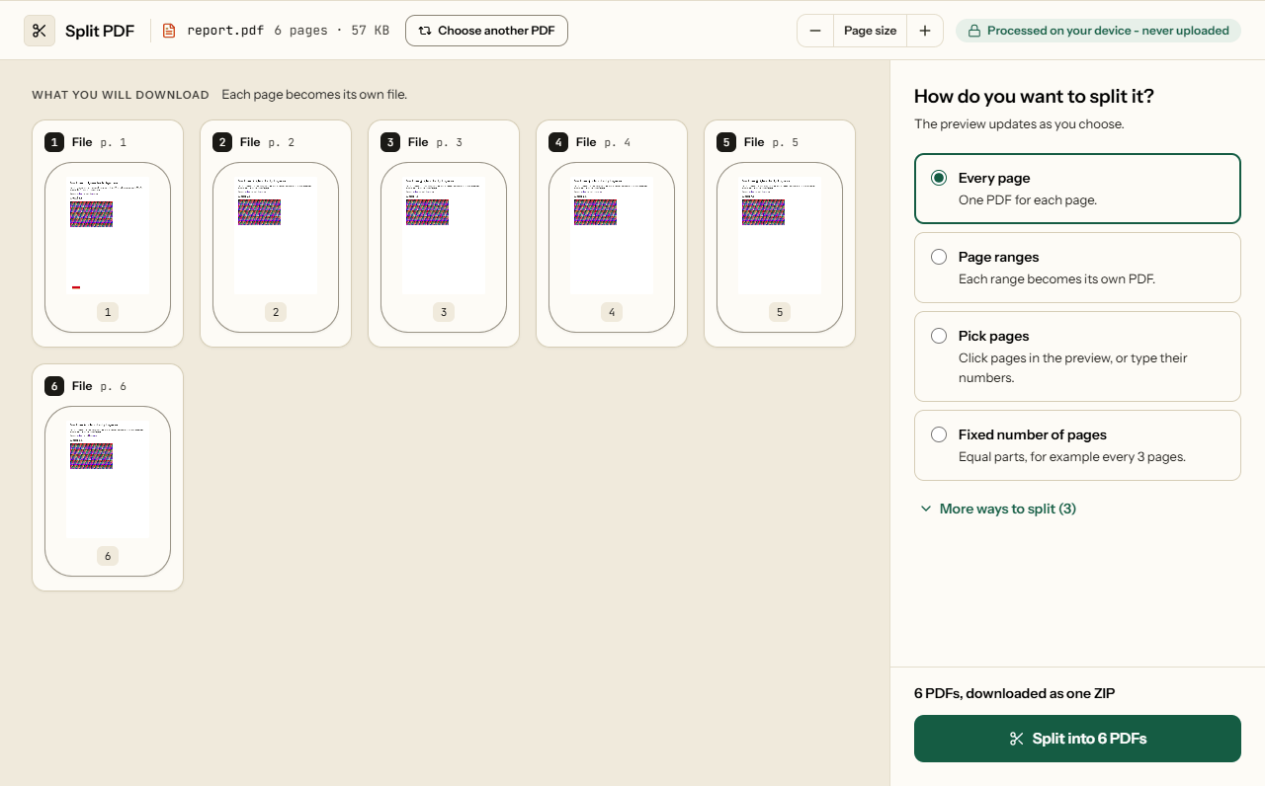Click the file 6 number badge
The width and height of the screenshot is (1265, 786).
pos(54,386)
